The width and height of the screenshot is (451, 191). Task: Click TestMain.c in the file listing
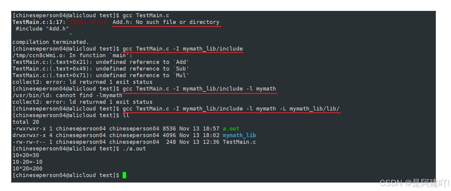239,142
